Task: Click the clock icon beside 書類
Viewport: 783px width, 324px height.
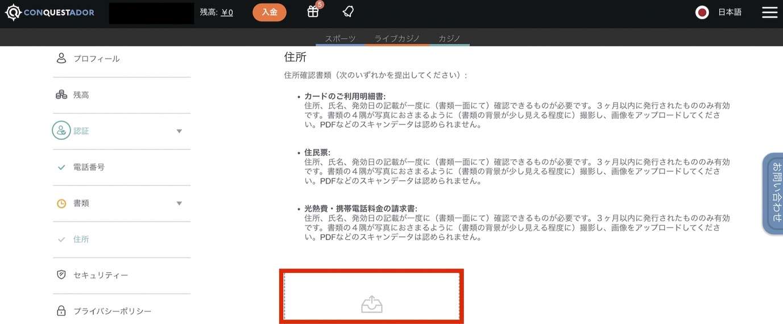Action: point(61,203)
